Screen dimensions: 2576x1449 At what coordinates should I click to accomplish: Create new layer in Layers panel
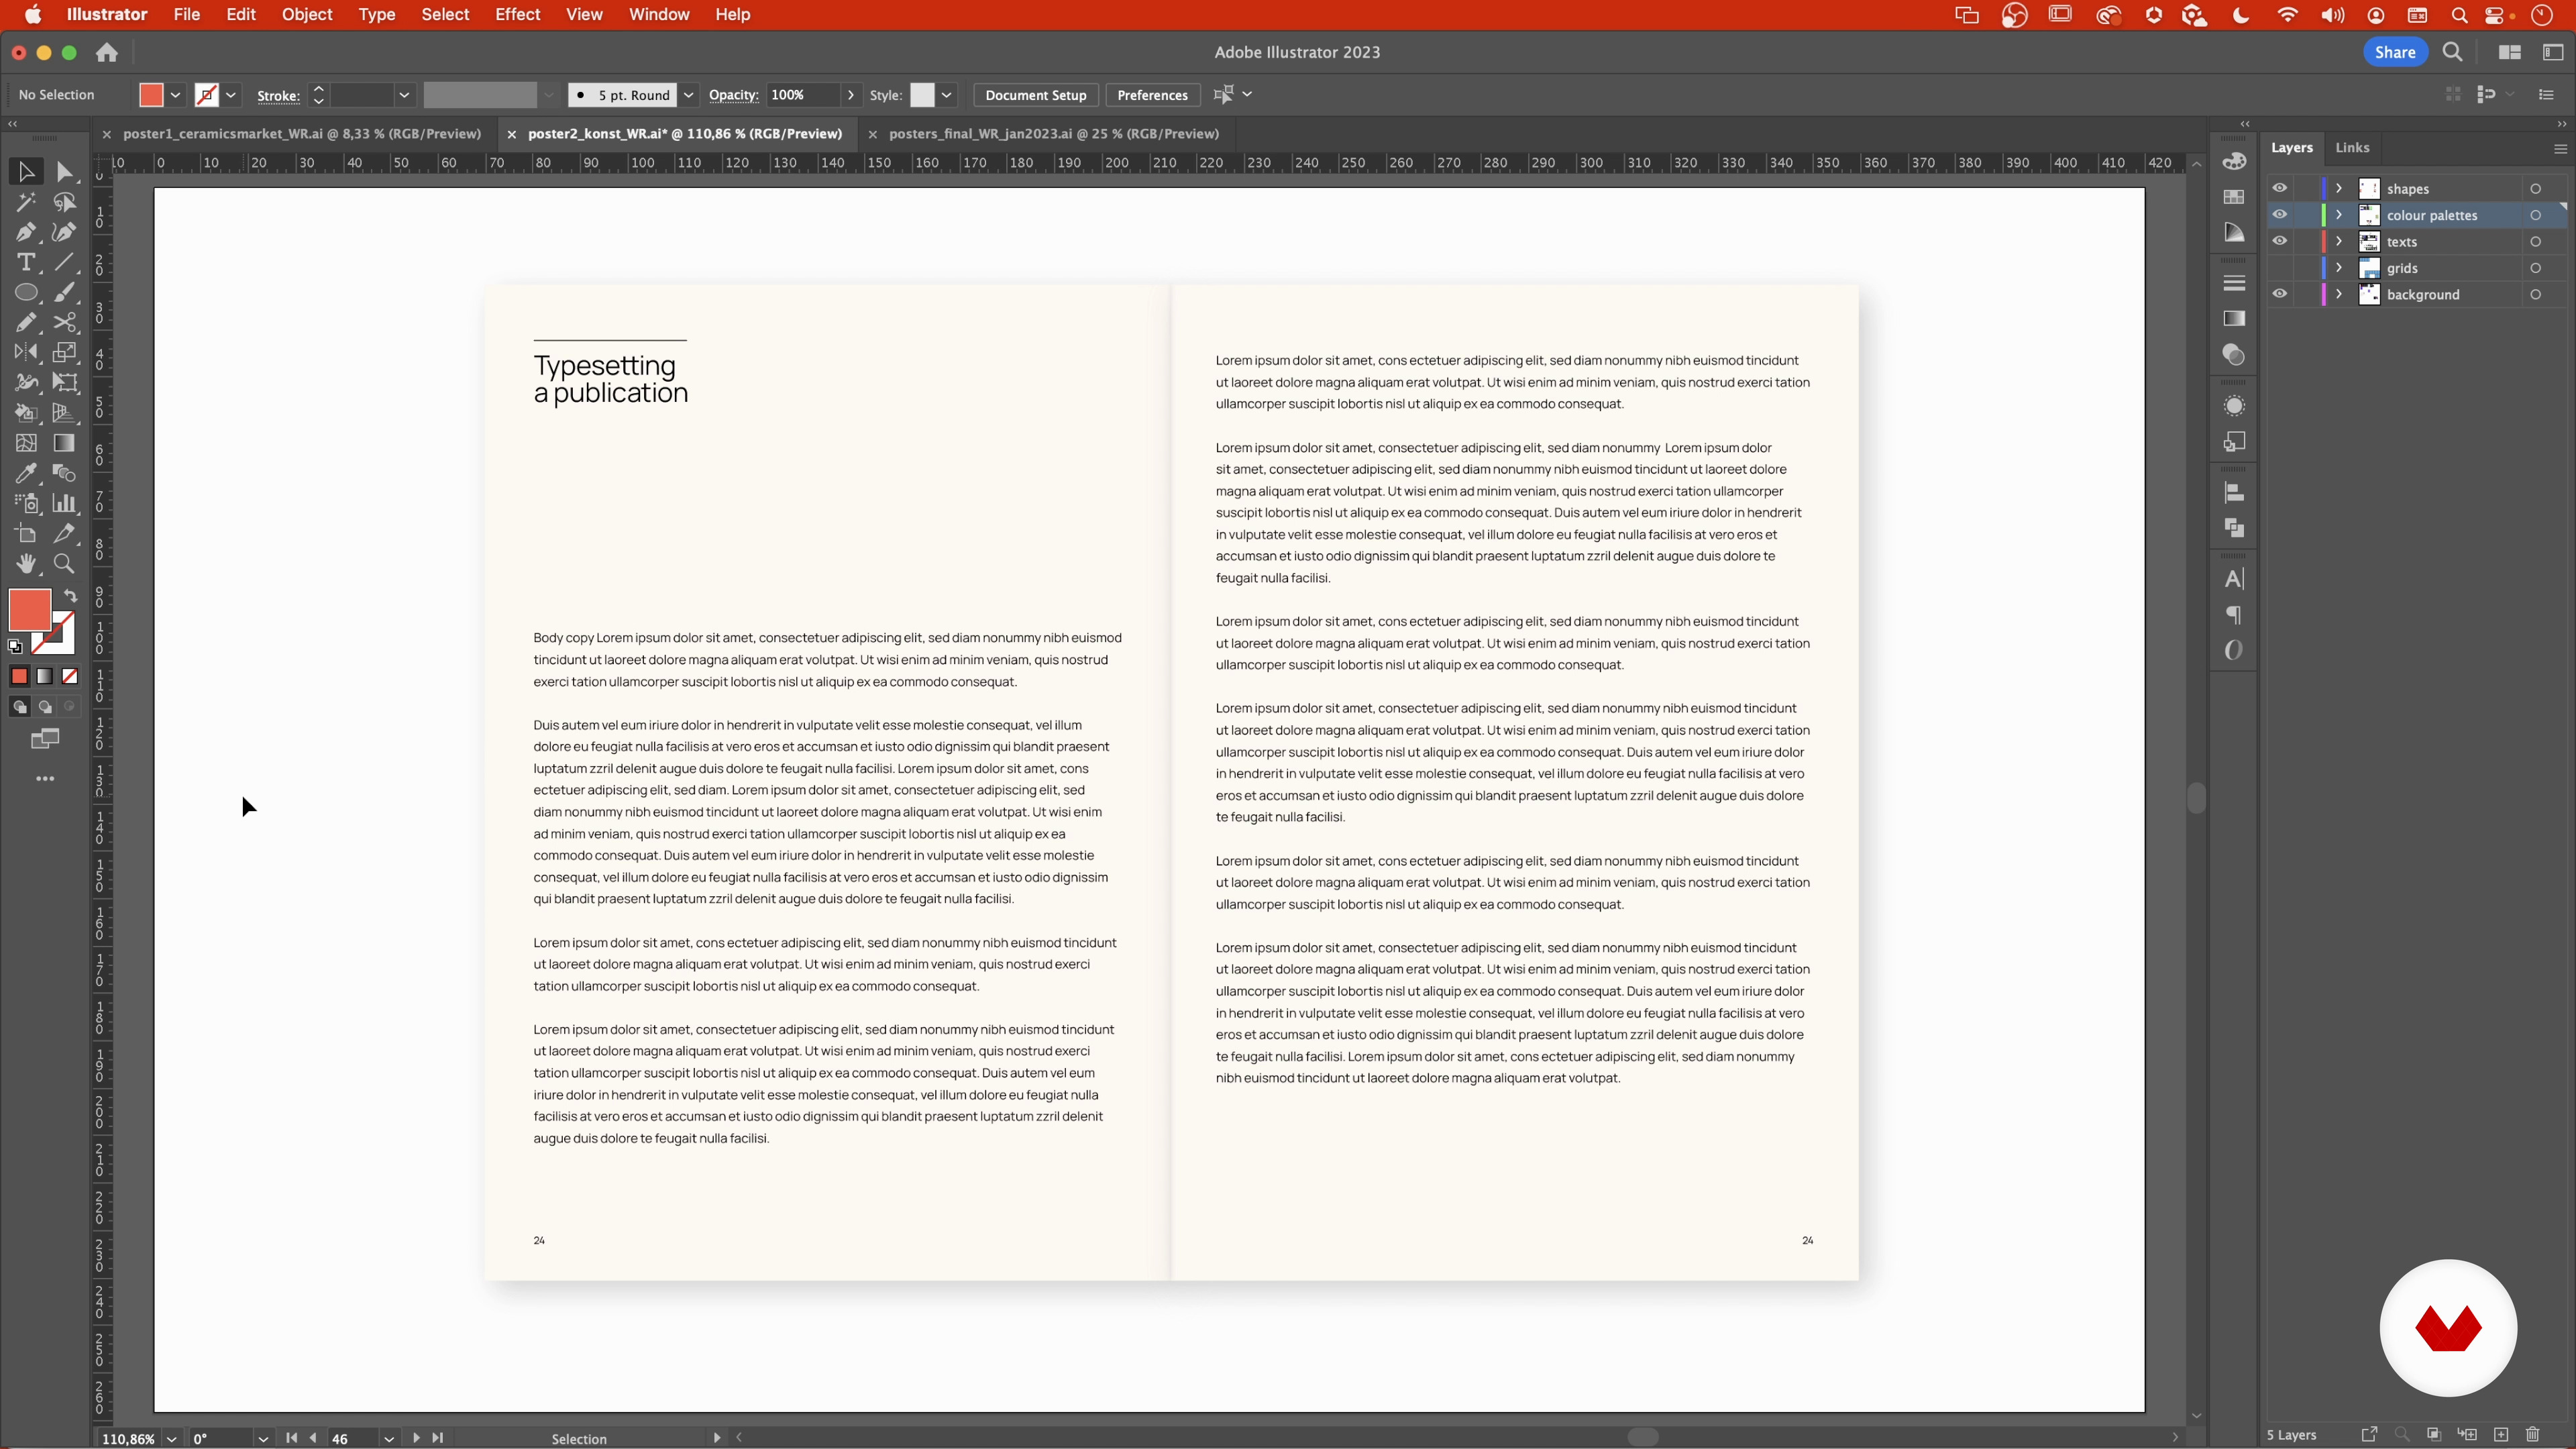coord(2500,1435)
